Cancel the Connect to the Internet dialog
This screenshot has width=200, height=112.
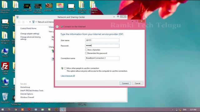click(x=137, y=83)
